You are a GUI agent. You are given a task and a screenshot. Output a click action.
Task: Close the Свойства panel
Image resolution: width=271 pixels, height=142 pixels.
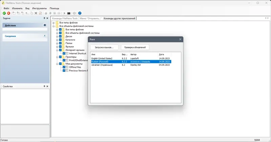pos(47,86)
